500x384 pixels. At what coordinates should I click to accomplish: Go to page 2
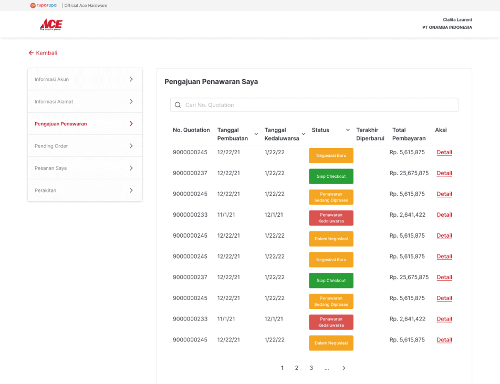click(x=297, y=368)
